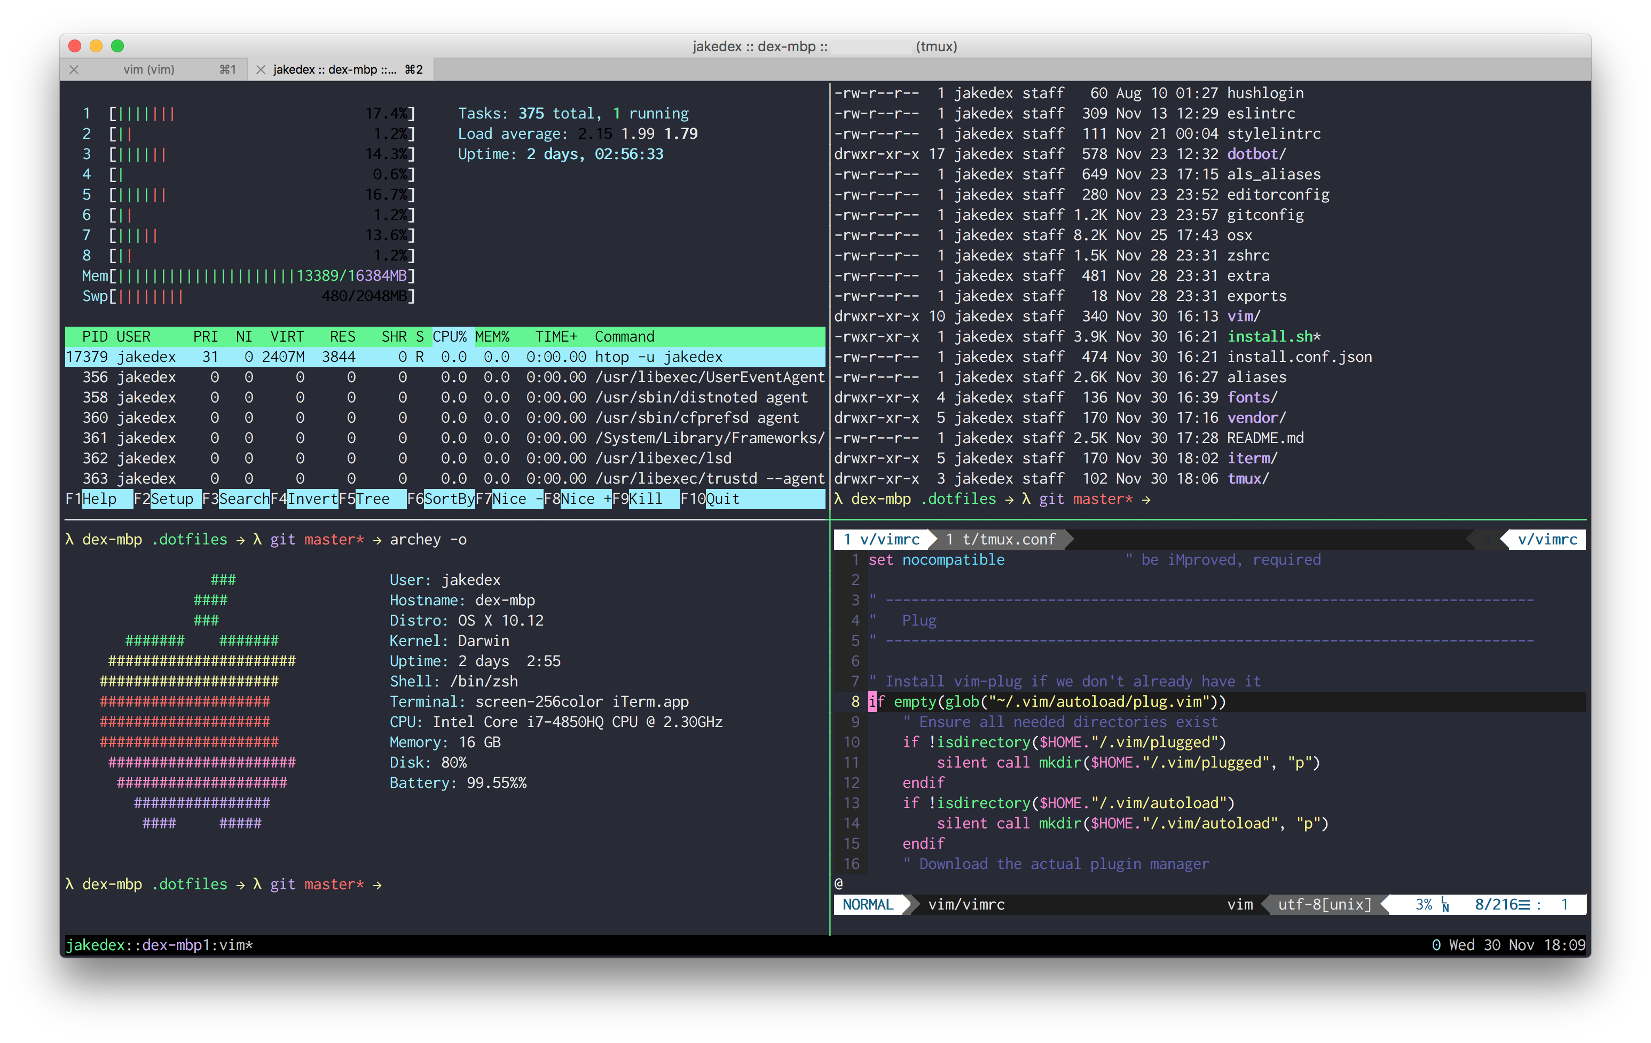Click the F3 Search function label
Image resolution: width=1651 pixels, height=1043 pixels.
point(244,499)
